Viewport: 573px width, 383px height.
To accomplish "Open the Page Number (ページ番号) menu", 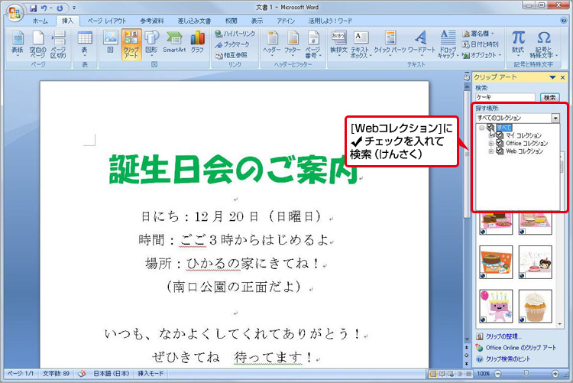I will 313,44.
